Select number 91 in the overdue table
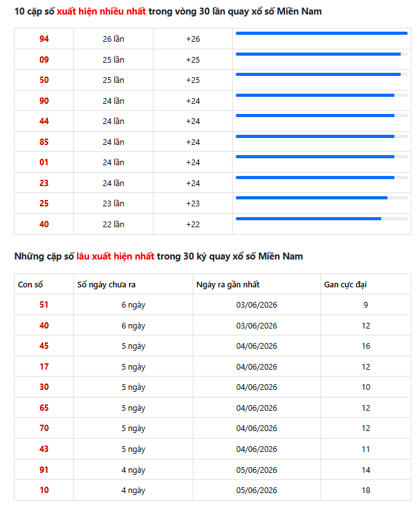 [x=44, y=470]
